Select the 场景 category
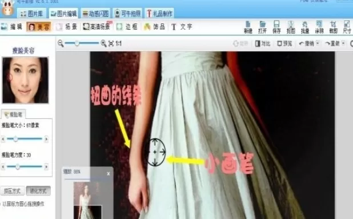The width and height of the screenshot is (353, 219). [x=67, y=27]
